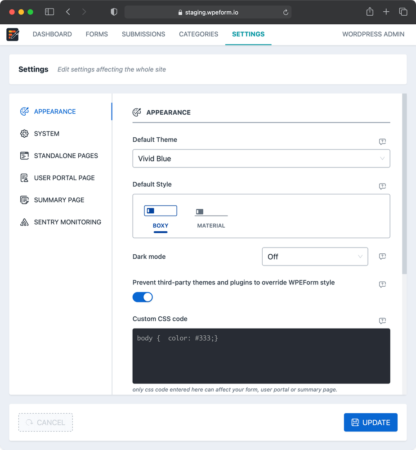Open Standalone Pages settings section
Screen dimensions: 416x450
[66, 156]
